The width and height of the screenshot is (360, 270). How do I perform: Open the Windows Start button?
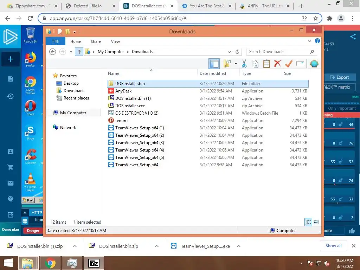[8, 263]
